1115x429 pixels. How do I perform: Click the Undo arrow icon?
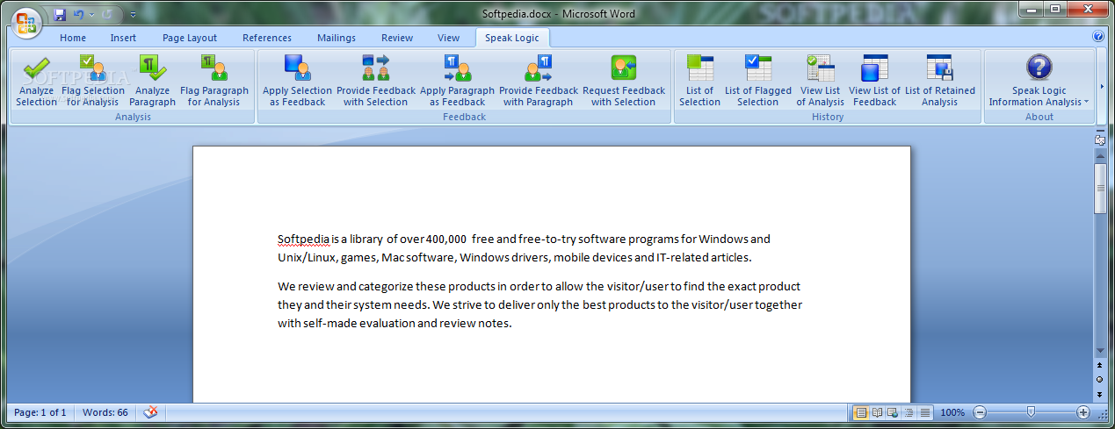[79, 14]
